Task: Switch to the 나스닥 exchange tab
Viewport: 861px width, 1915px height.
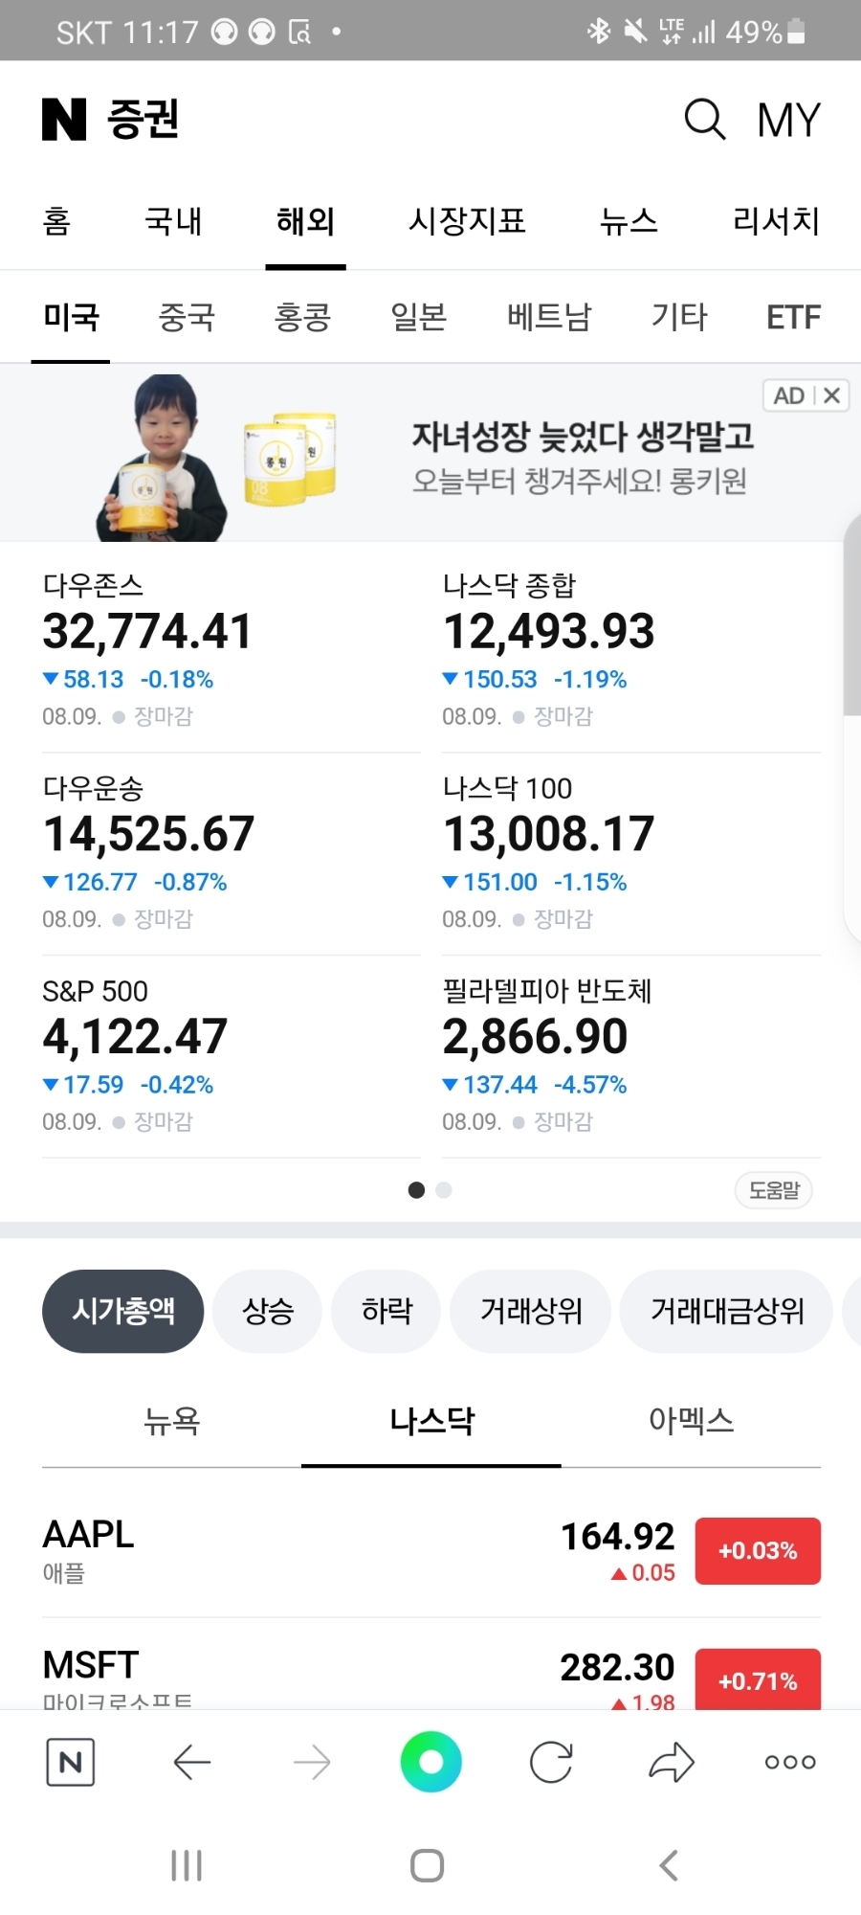Action: tap(431, 1421)
